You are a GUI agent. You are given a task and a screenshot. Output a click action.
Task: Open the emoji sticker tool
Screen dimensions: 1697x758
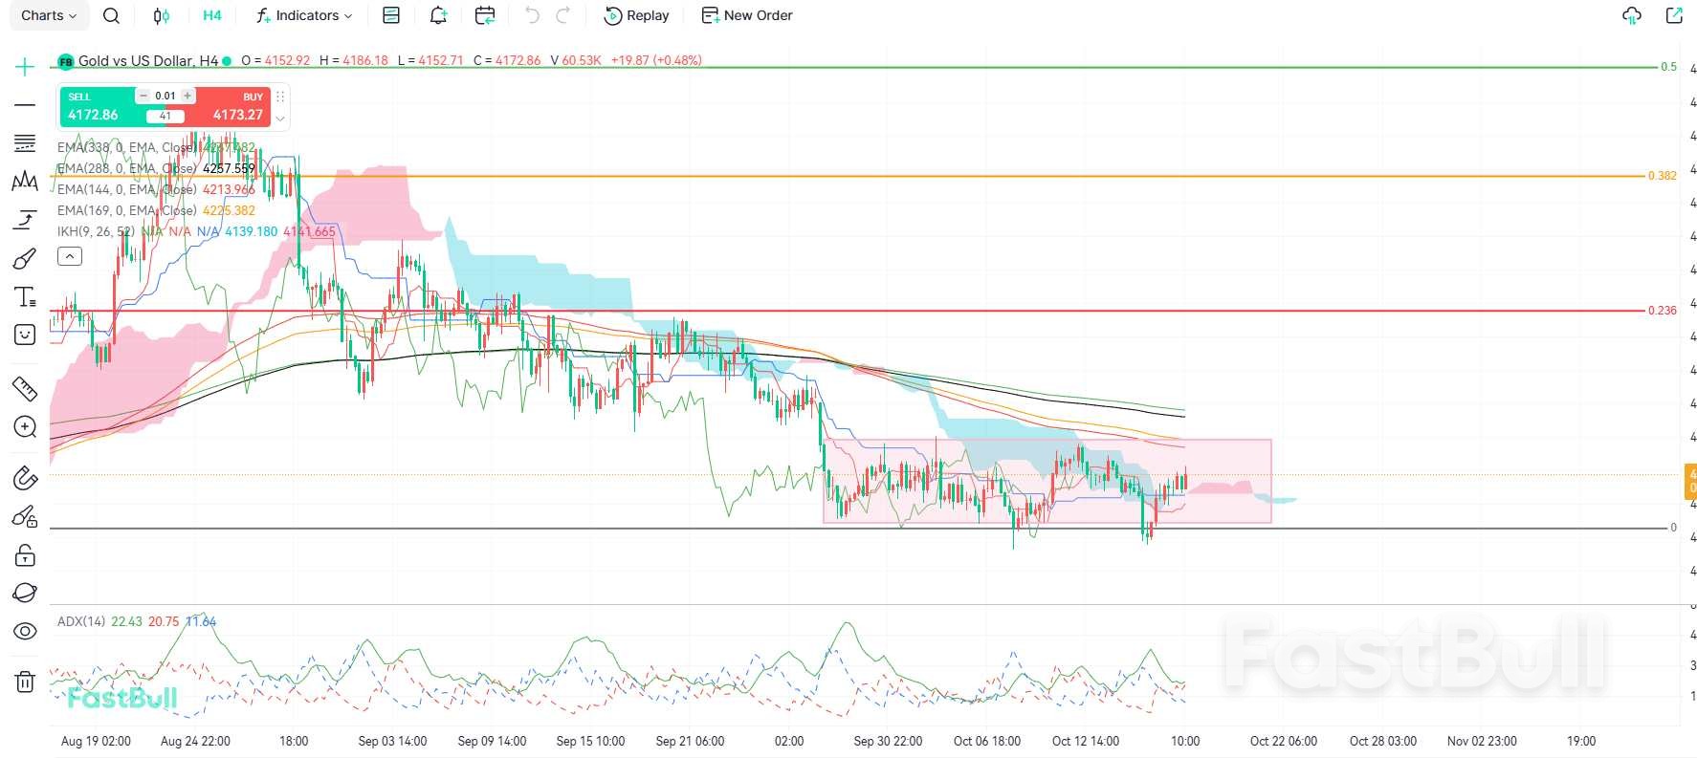point(25,335)
